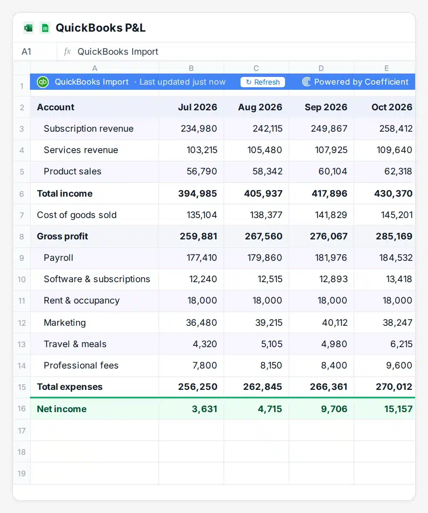Click the Coefficient logo in the banner
Viewport: 428px width, 513px height.
pyautogui.click(x=306, y=82)
